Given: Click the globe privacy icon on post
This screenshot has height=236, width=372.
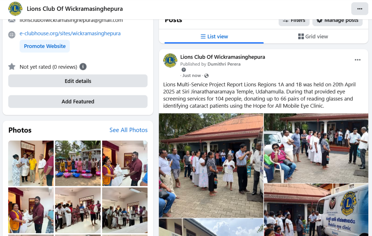Looking at the screenshot, I should pyautogui.click(x=206, y=76).
